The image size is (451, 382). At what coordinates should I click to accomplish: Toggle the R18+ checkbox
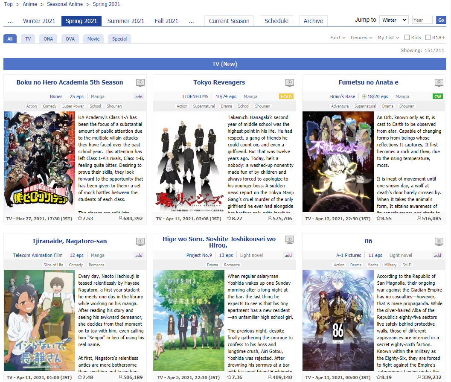[428, 38]
